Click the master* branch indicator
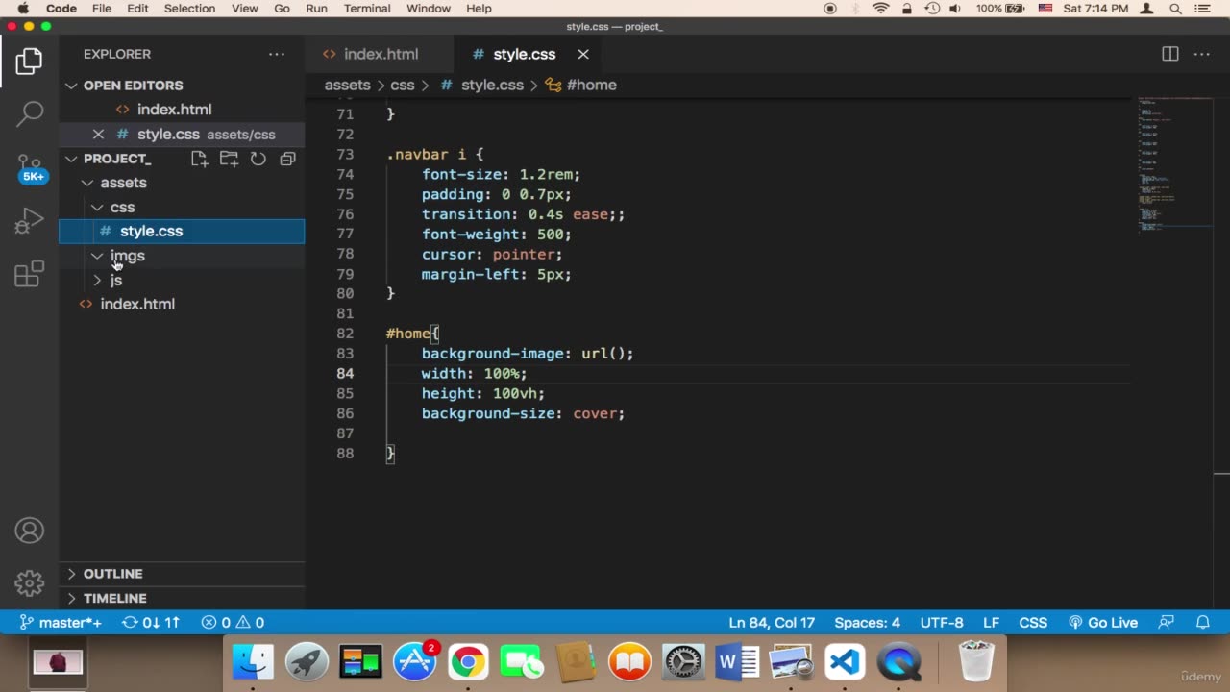The image size is (1230, 692). [x=61, y=623]
